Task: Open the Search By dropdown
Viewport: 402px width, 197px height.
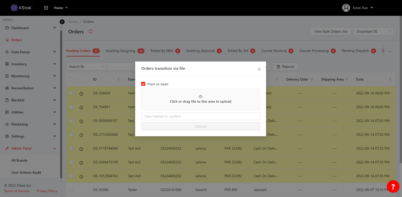Action: 86,67
